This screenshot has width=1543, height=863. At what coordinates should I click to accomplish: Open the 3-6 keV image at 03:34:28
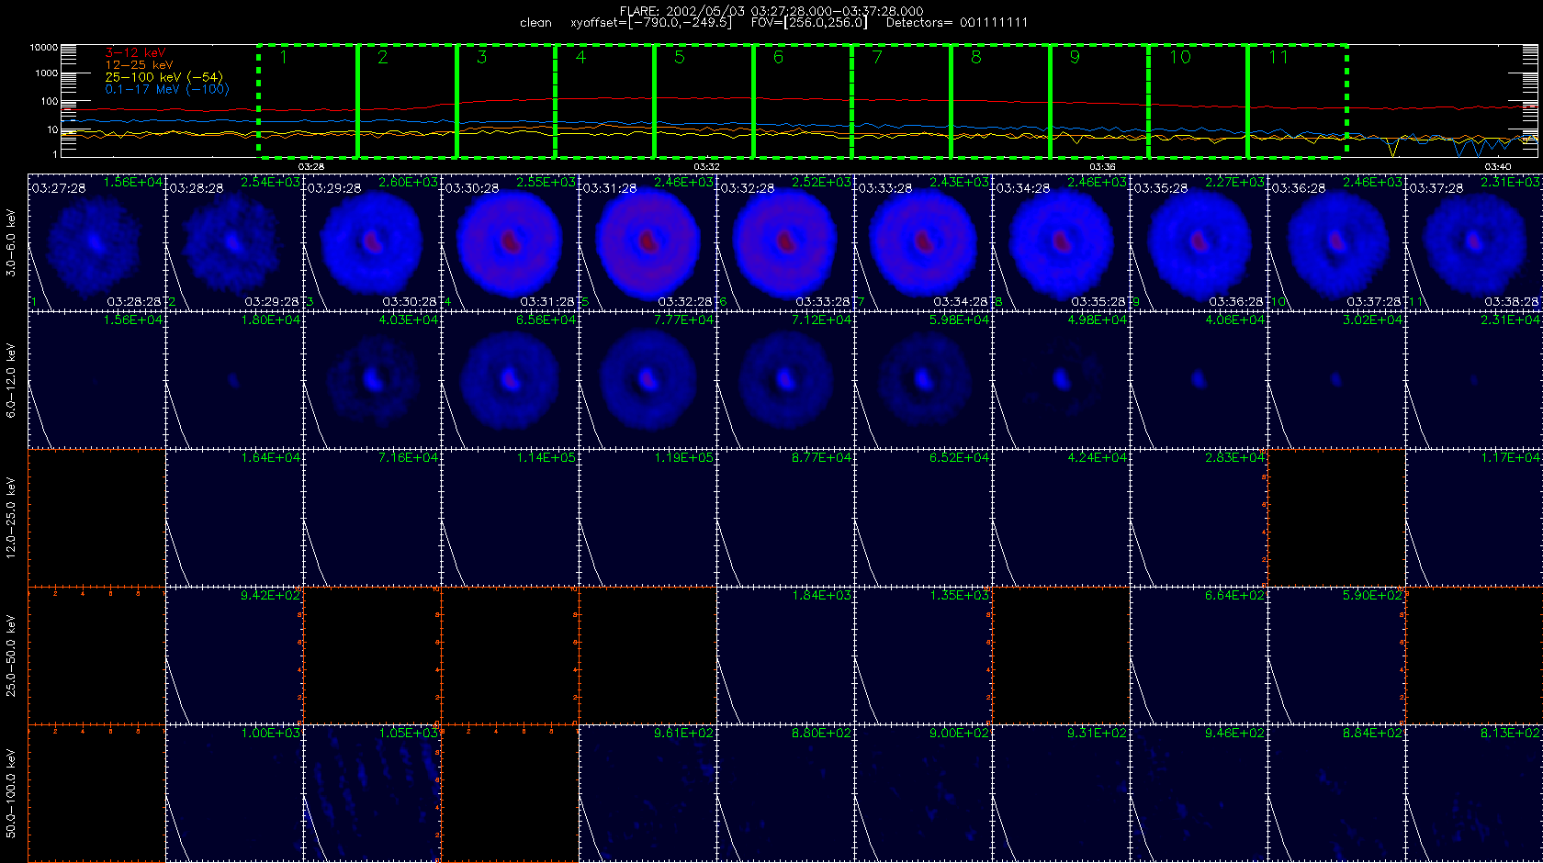click(x=1062, y=242)
